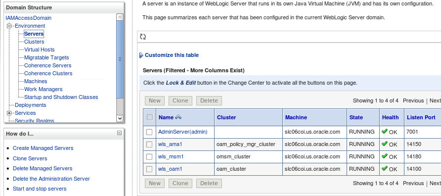Image resolution: width=441 pixels, height=196 pixels.
Task: Click the Customize this table link
Action: (x=172, y=55)
